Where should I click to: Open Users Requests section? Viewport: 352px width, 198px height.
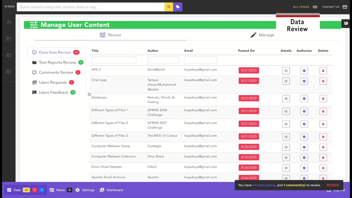(x=53, y=82)
